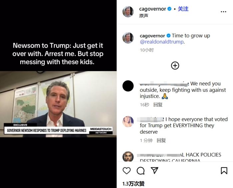Open @realdonaldtrump mention link

(x=162, y=42)
